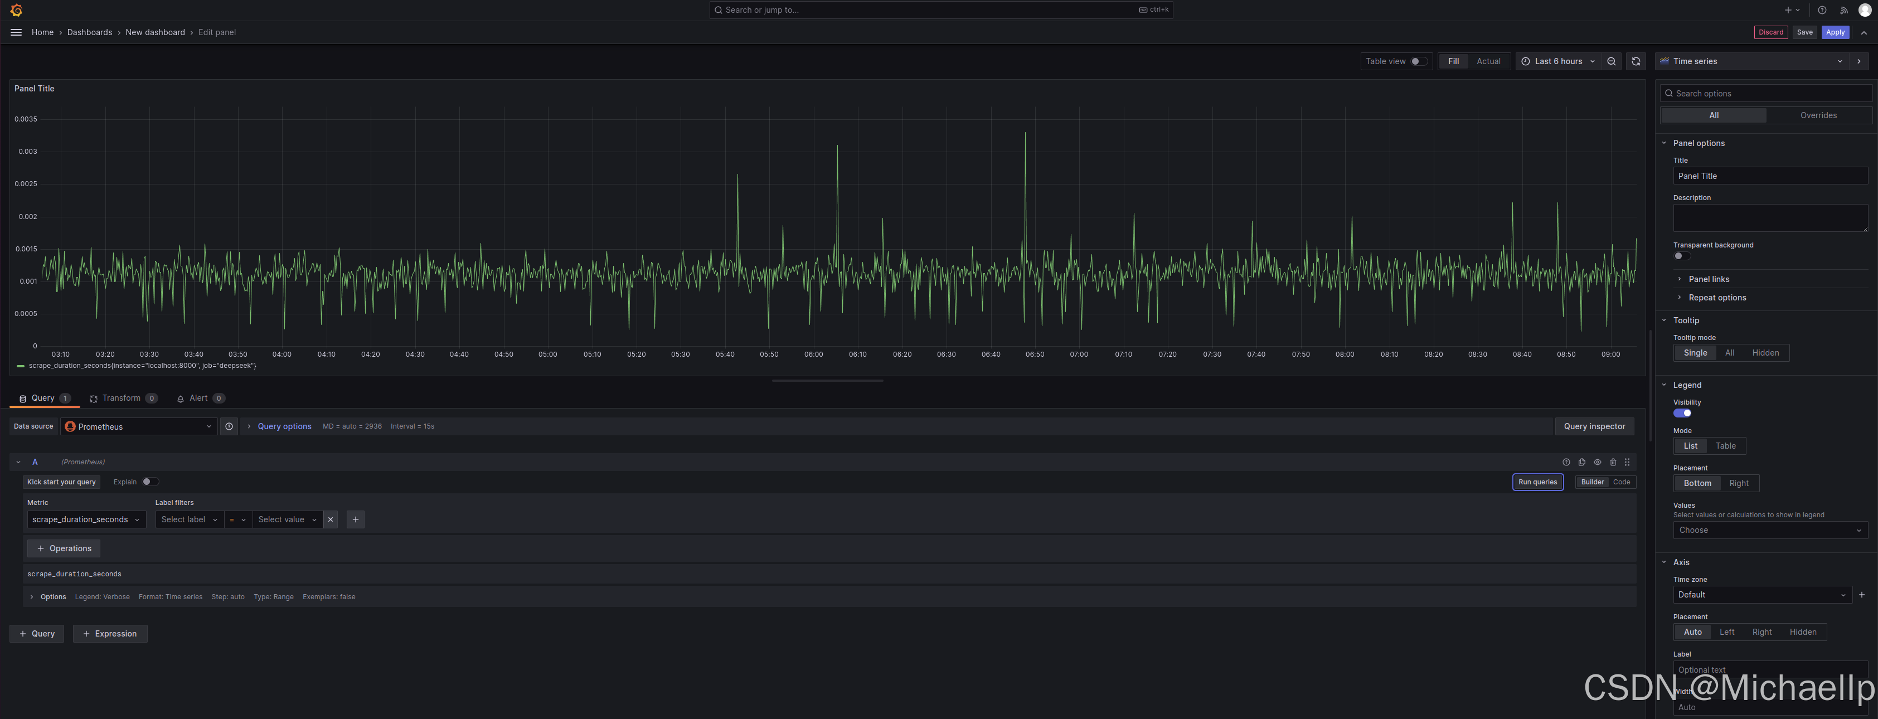
Task: Toggle legend Visibility switch off
Action: click(x=1682, y=414)
